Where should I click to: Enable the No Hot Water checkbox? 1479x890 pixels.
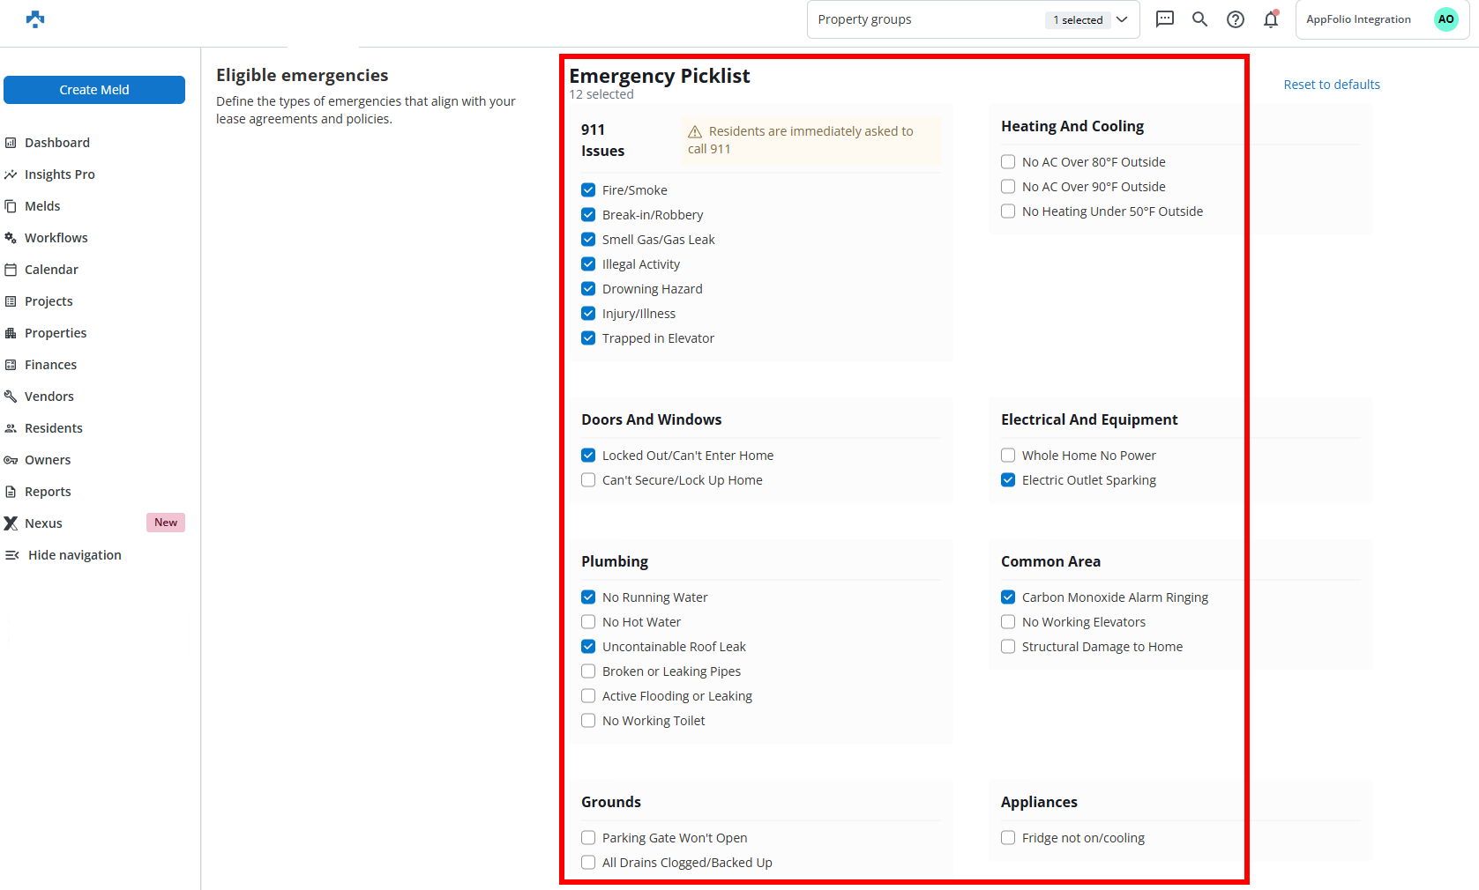click(x=588, y=622)
